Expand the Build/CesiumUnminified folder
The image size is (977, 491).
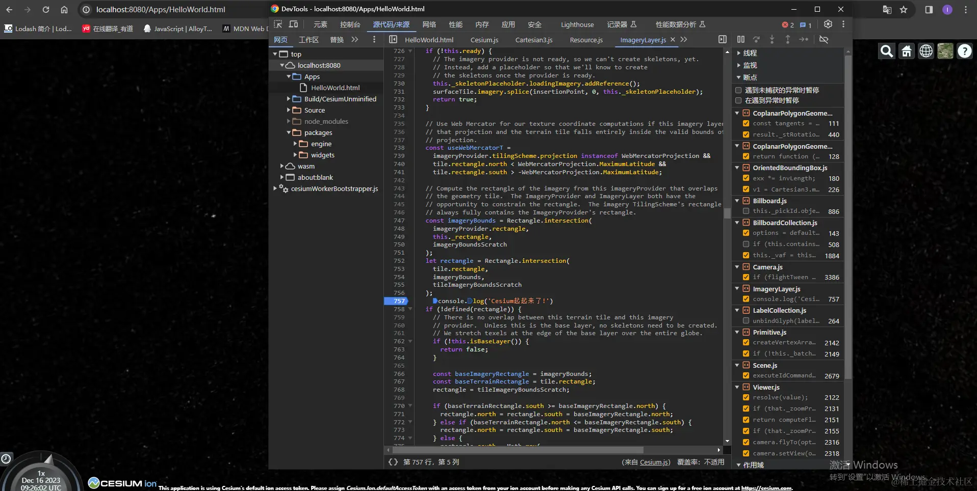pyautogui.click(x=289, y=99)
